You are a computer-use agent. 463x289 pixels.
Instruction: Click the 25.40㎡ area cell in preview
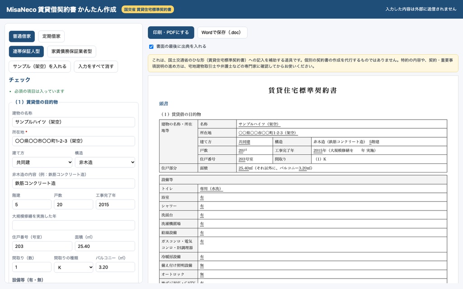(x=342, y=168)
